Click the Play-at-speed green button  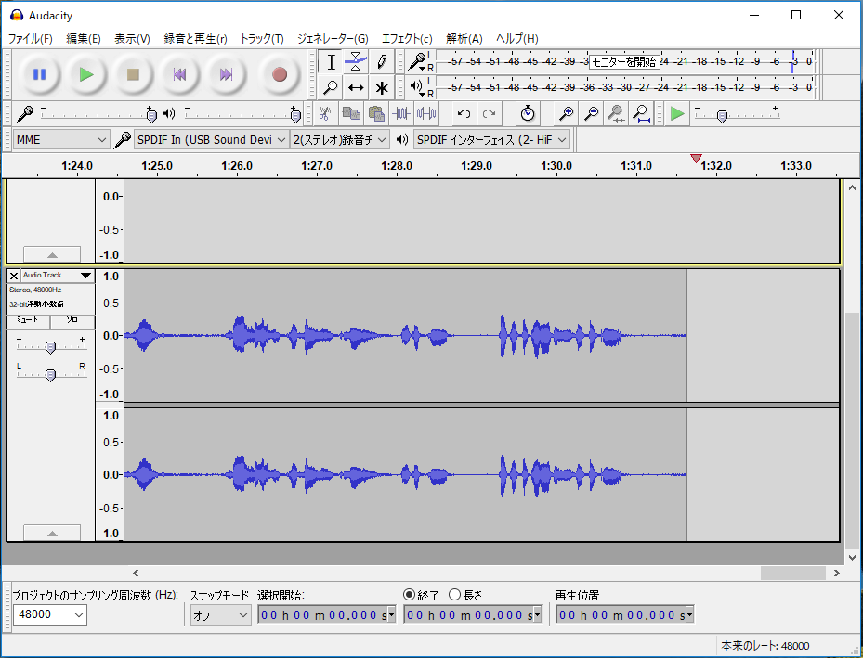pos(677,114)
